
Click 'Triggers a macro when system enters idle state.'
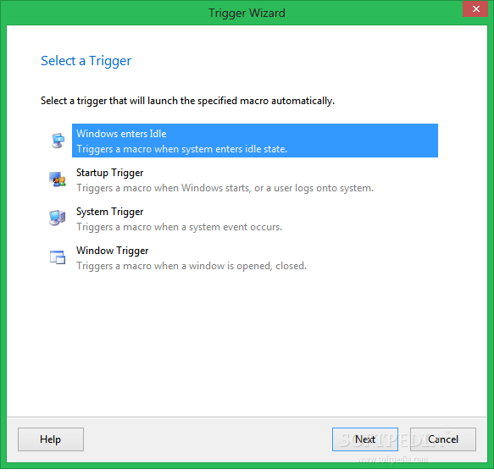[182, 149]
